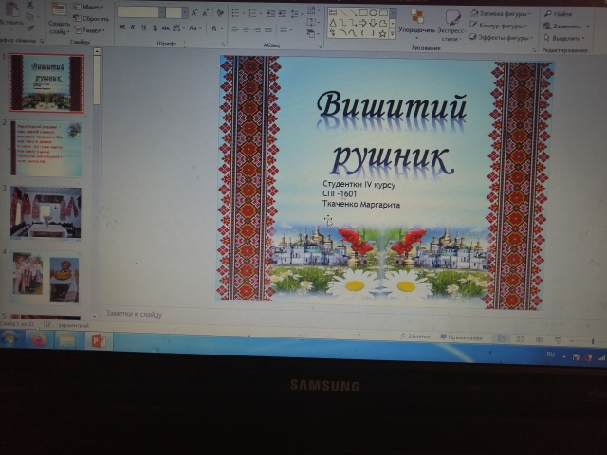Open the font name combo box
Image resolution: width=607 pixels, height=455 pixels.
click(x=141, y=12)
